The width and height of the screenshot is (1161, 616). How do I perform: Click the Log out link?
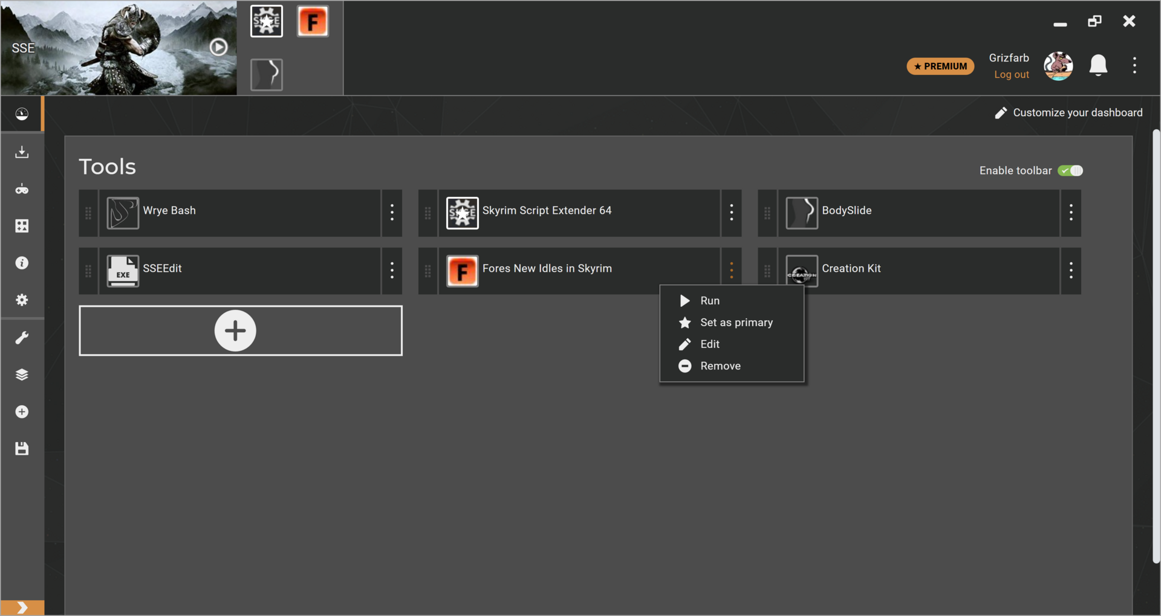pyautogui.click(x=1012, y=74)
